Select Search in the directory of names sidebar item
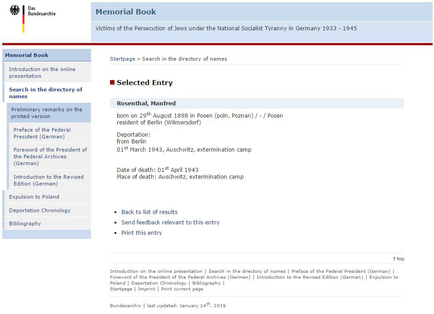 pyautogui.click(x=47, y=93)
